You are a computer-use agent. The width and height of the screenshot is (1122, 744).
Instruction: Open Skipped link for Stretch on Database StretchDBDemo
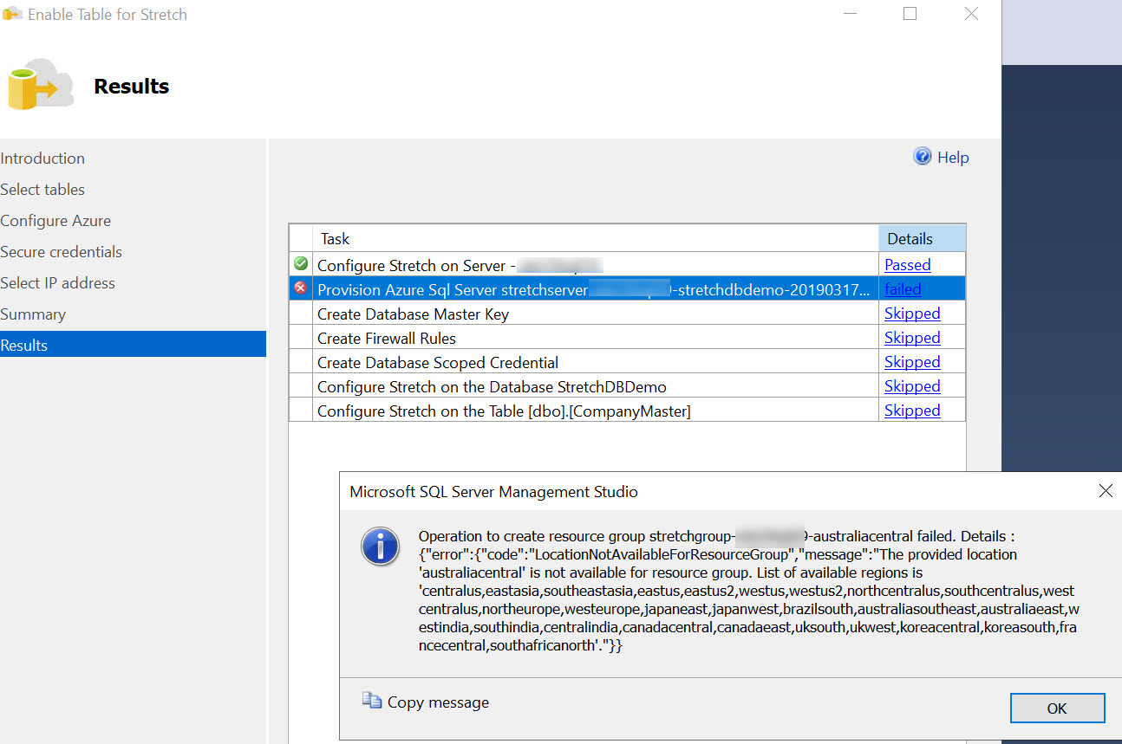point(912,385)
